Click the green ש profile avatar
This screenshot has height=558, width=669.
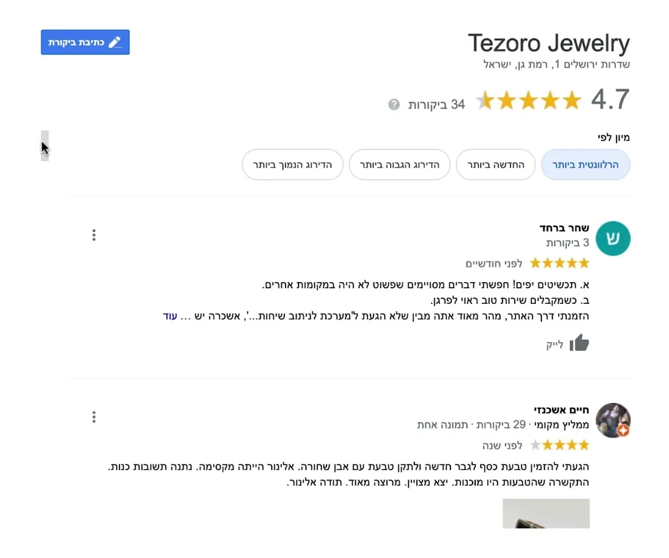coord(613,239)
